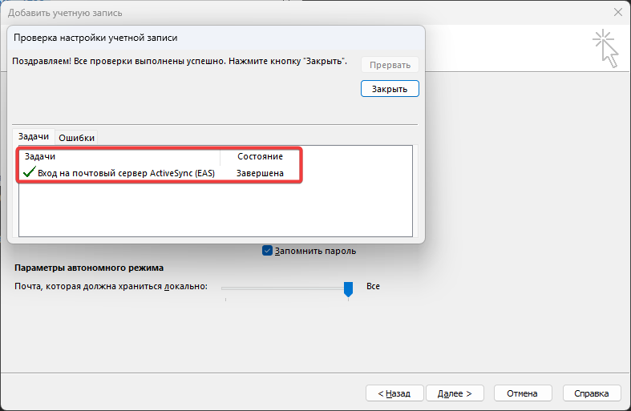Switch to the Ошибки tab

click(x=77, y=137)
